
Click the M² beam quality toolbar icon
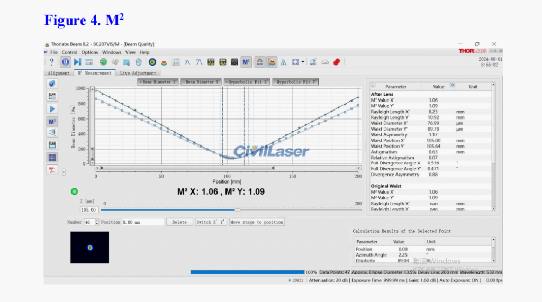point(246,62)
